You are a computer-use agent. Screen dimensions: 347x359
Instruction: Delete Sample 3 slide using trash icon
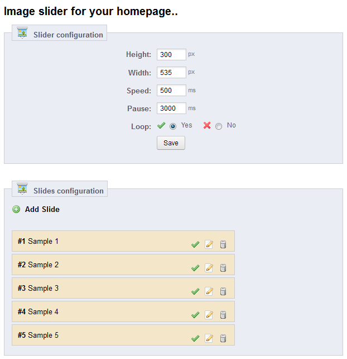click(x=223, y=291)
